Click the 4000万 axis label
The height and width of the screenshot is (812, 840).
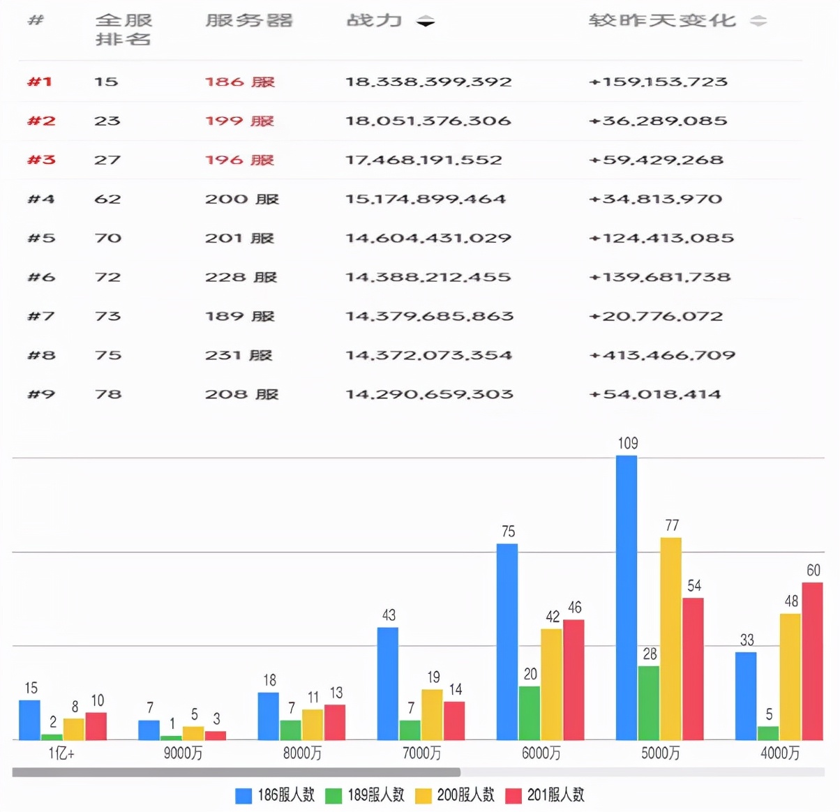(x=780, y=753)
